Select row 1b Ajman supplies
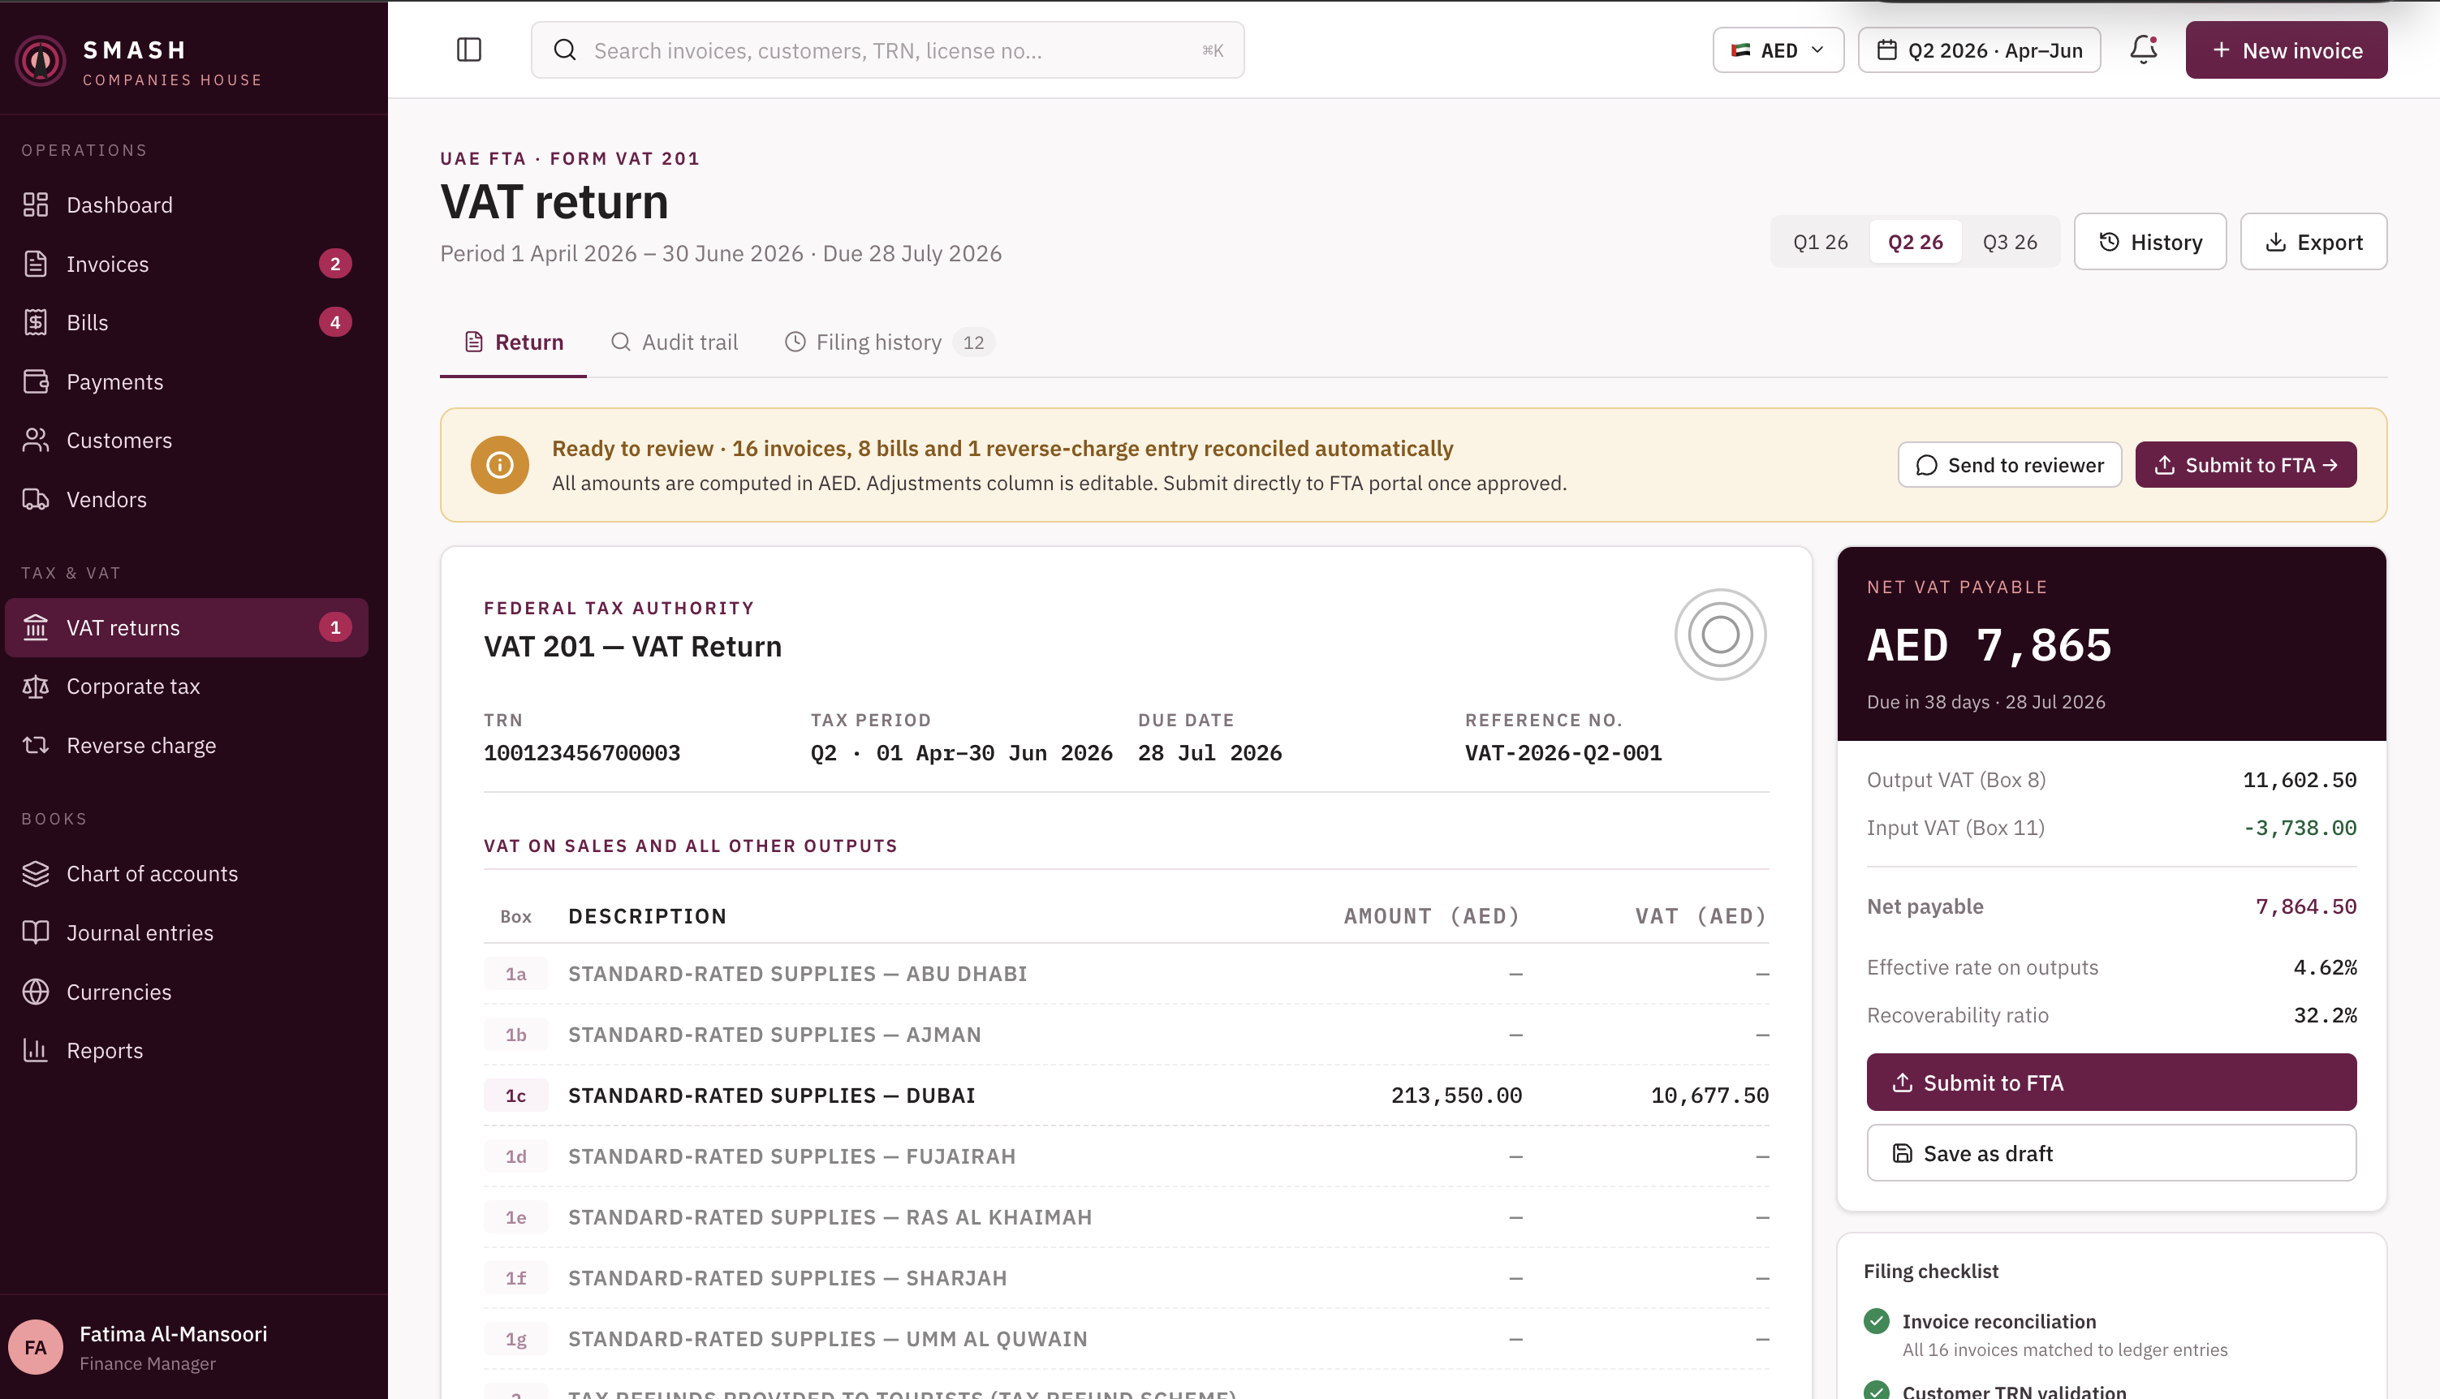The width and height of the screenshot is (2440, 1399). tap(1127, 1035)
